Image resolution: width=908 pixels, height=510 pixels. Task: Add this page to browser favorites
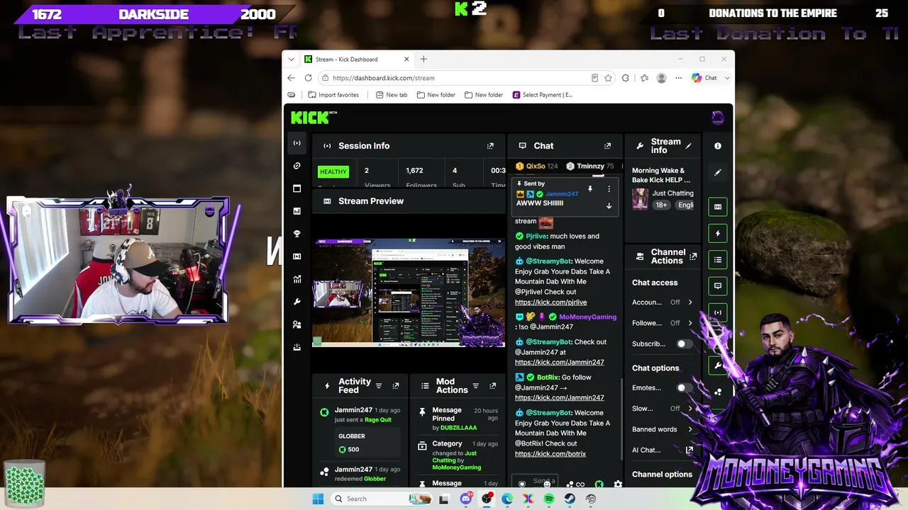(608, 78)
